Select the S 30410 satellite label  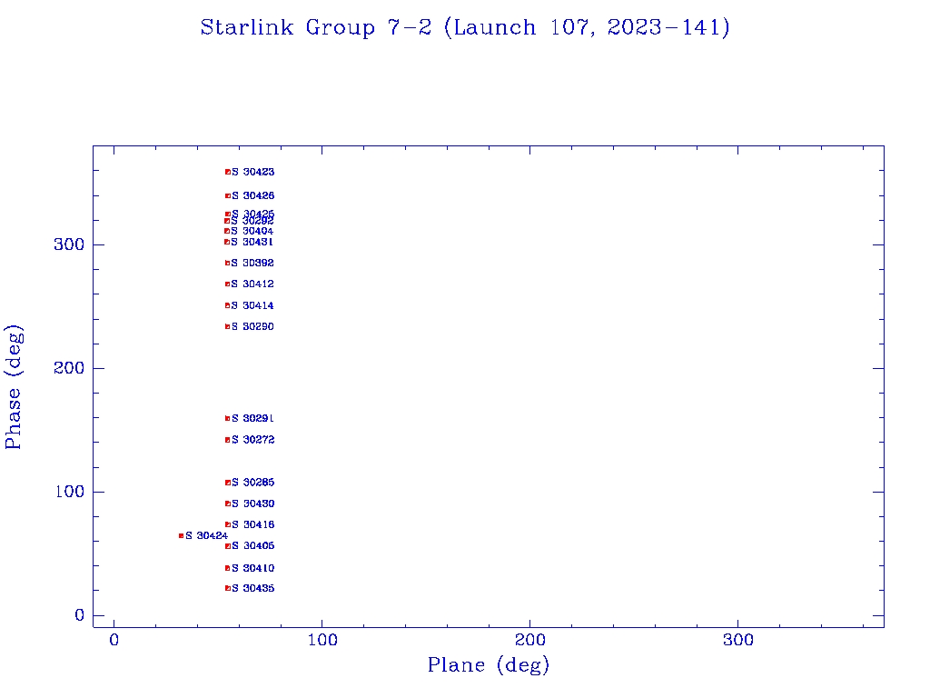253,568
